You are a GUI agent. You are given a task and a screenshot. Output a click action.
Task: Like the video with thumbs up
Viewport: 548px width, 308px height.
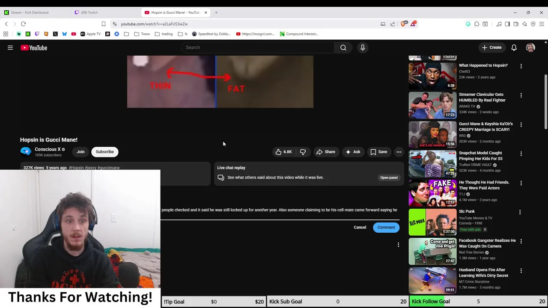[283, 152]
